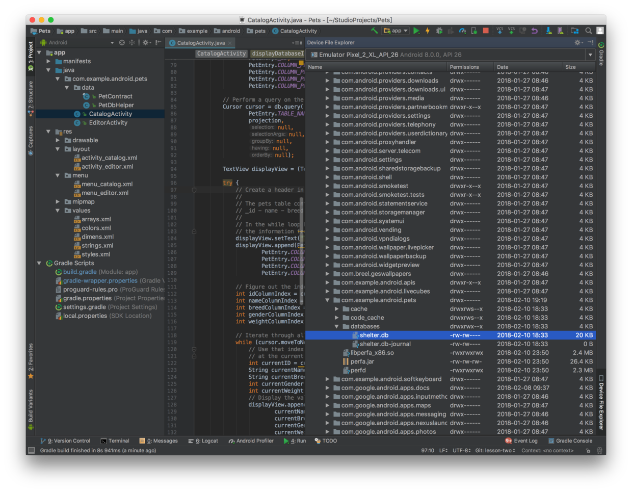
Task: Expand the manifests folder
Action: (49, 61)
